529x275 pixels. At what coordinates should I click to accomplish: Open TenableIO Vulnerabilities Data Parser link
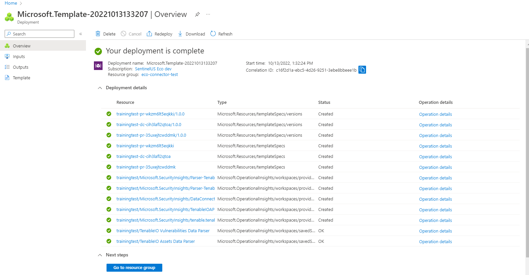(163, 231)
